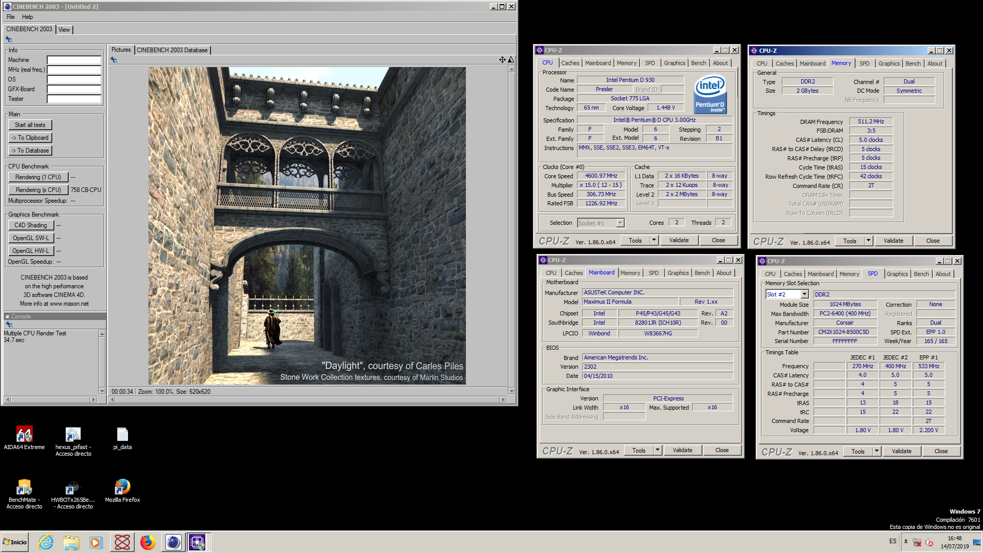983x553 pixels.
Task: Click the pin icon in the Console panel
Action: tap(9, 325)
